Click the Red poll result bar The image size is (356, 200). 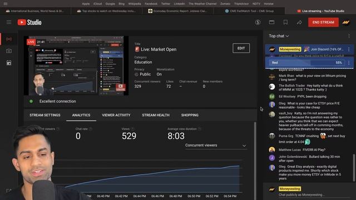[x=307, y=63]
